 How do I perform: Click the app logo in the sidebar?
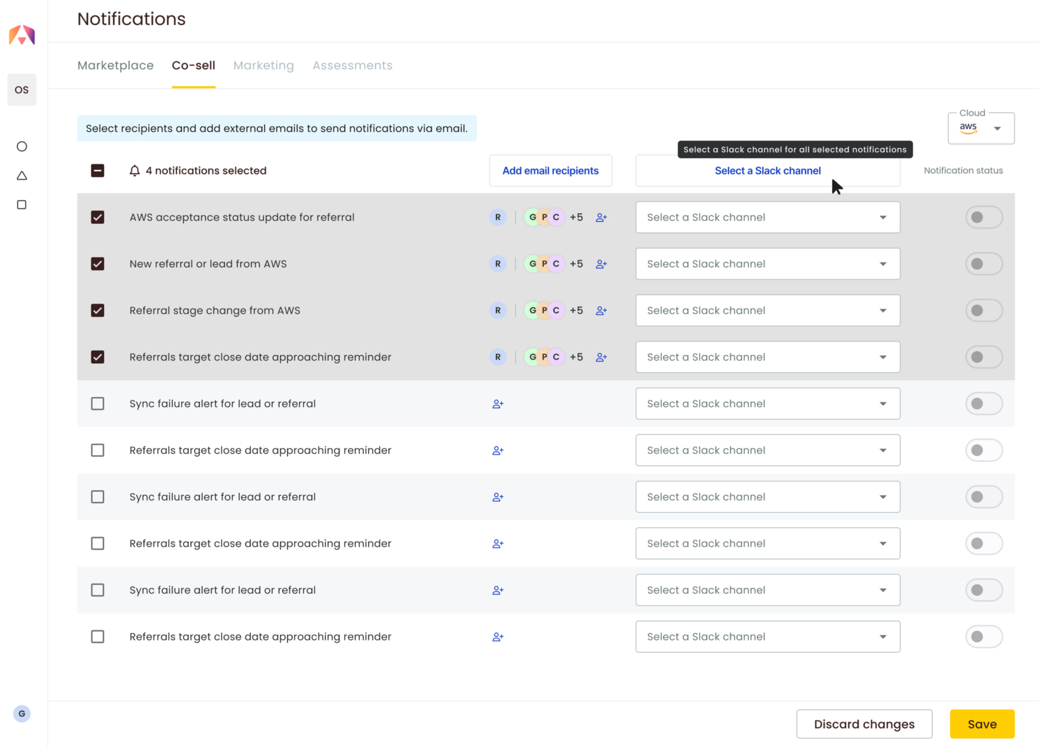(22, 35)
